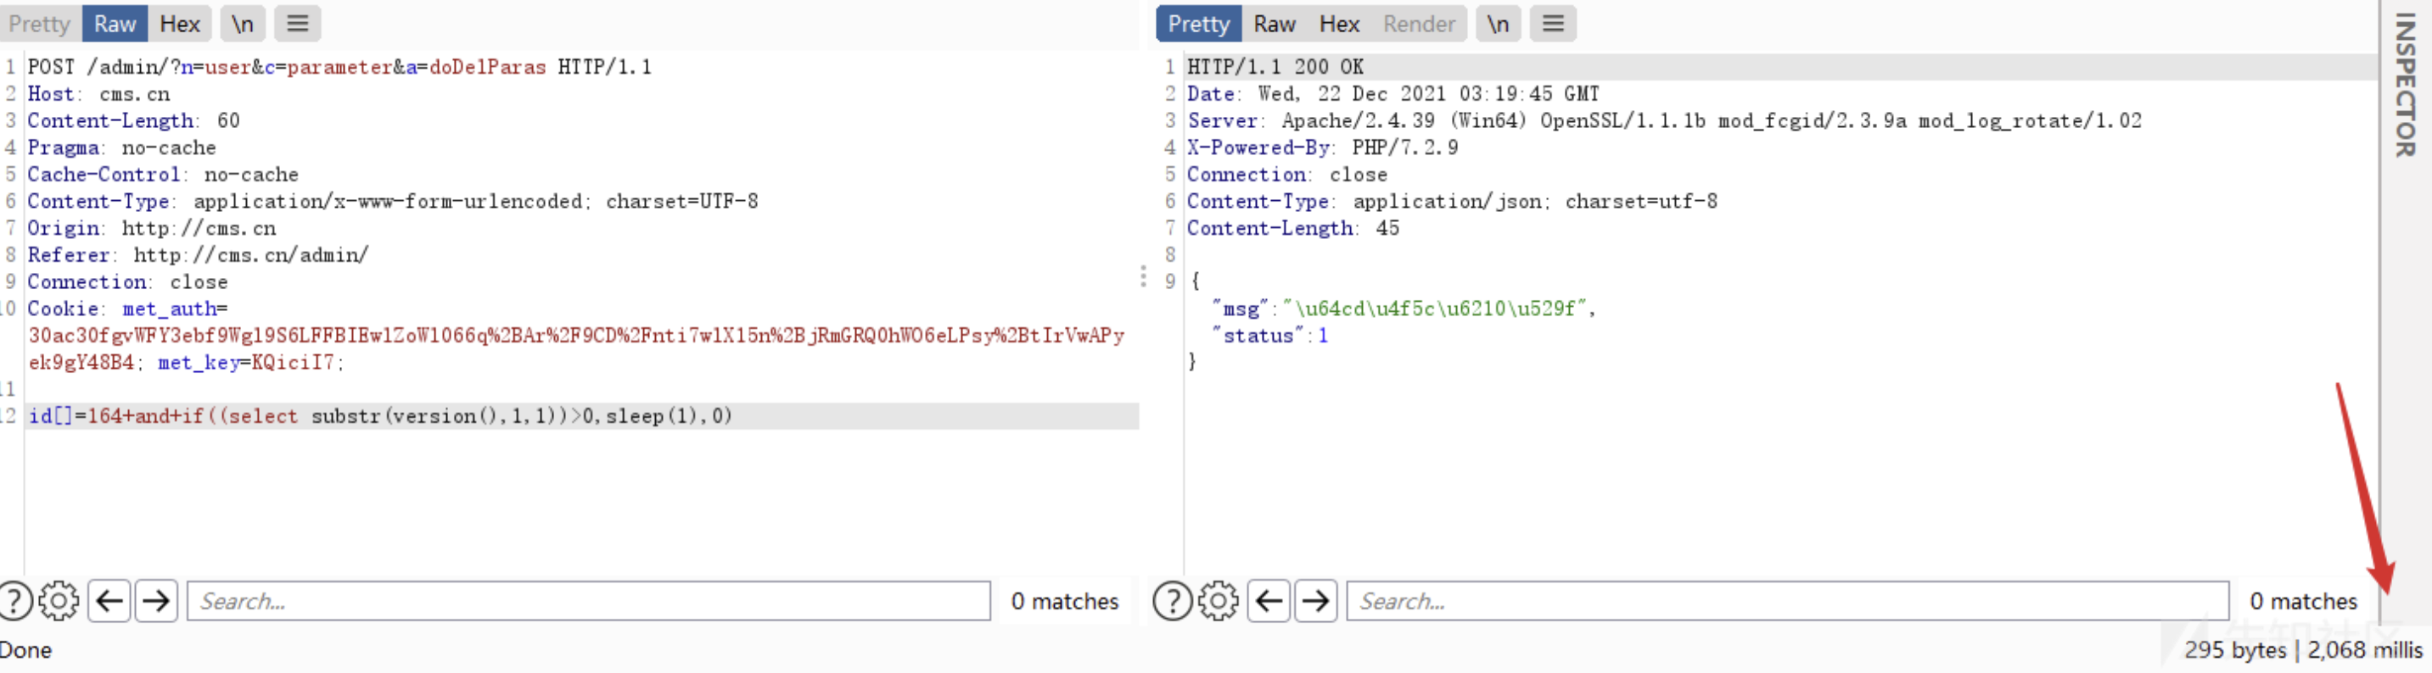The image size is (2432, 673).
Task: Click the Content-Length: 60 header line
Action: (134, 120)
